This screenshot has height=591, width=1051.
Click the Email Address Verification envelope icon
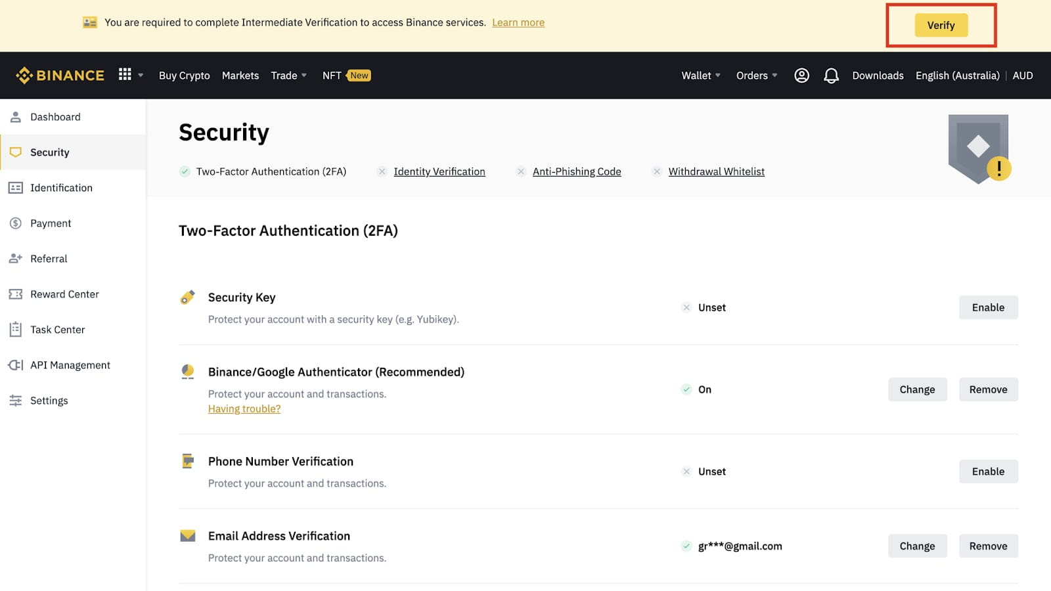pyautogui.click(x=188, y=536)
